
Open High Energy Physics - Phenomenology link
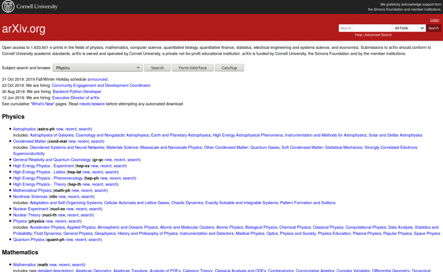(48, 178)
